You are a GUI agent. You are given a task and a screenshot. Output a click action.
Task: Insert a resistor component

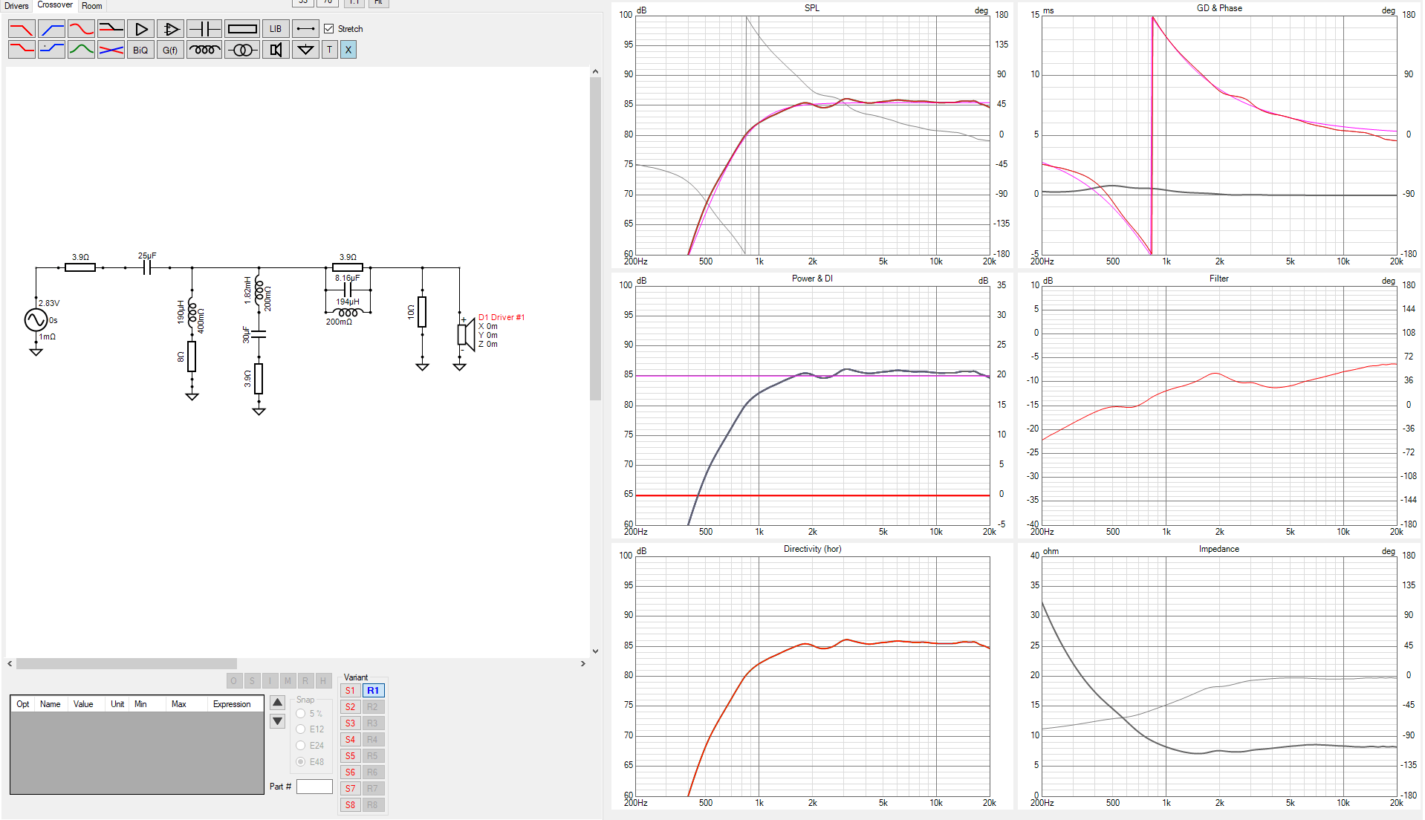pyautogui.click(x=242, y=29)
